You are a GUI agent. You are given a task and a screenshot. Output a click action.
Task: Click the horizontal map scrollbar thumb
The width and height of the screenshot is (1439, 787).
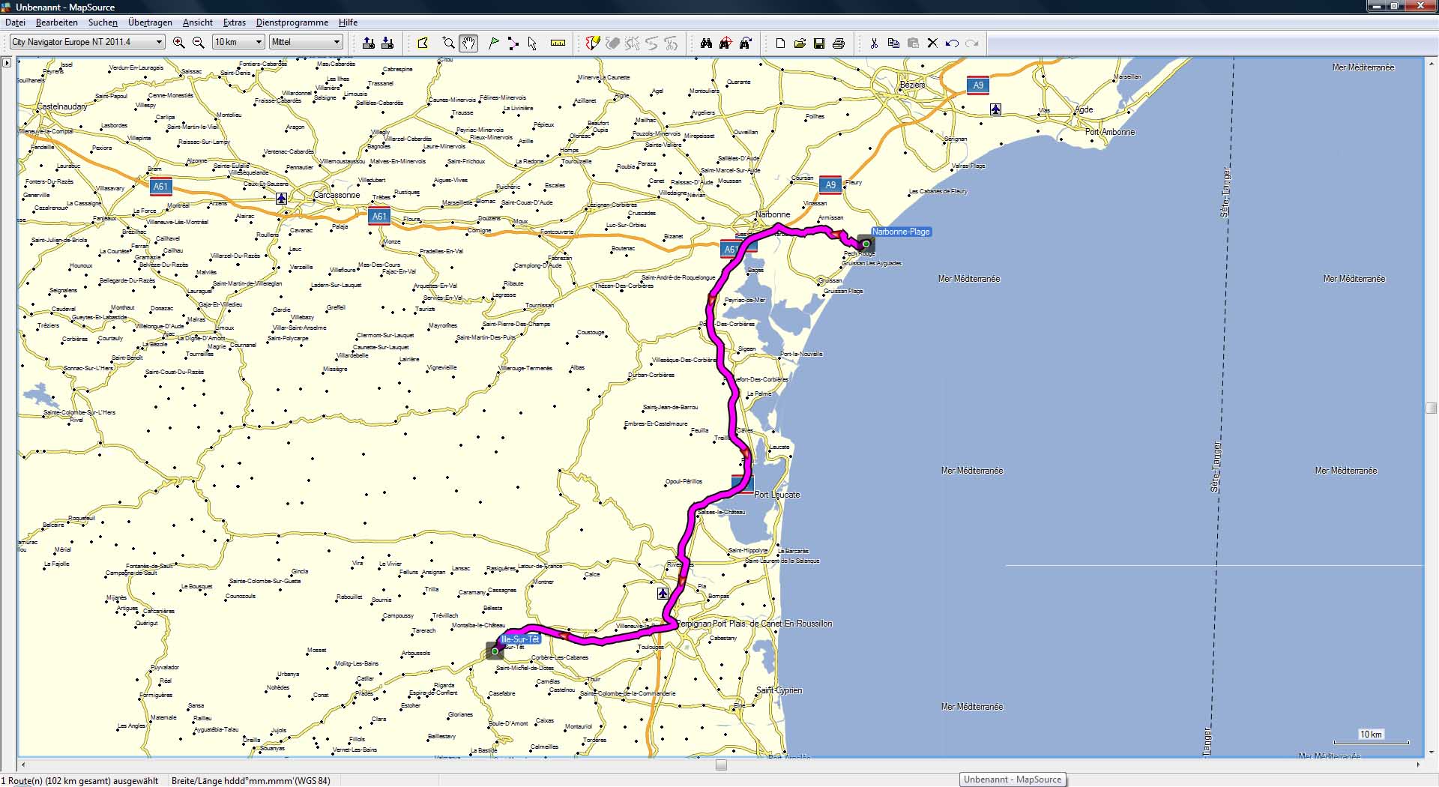click(x=721, y=765)
